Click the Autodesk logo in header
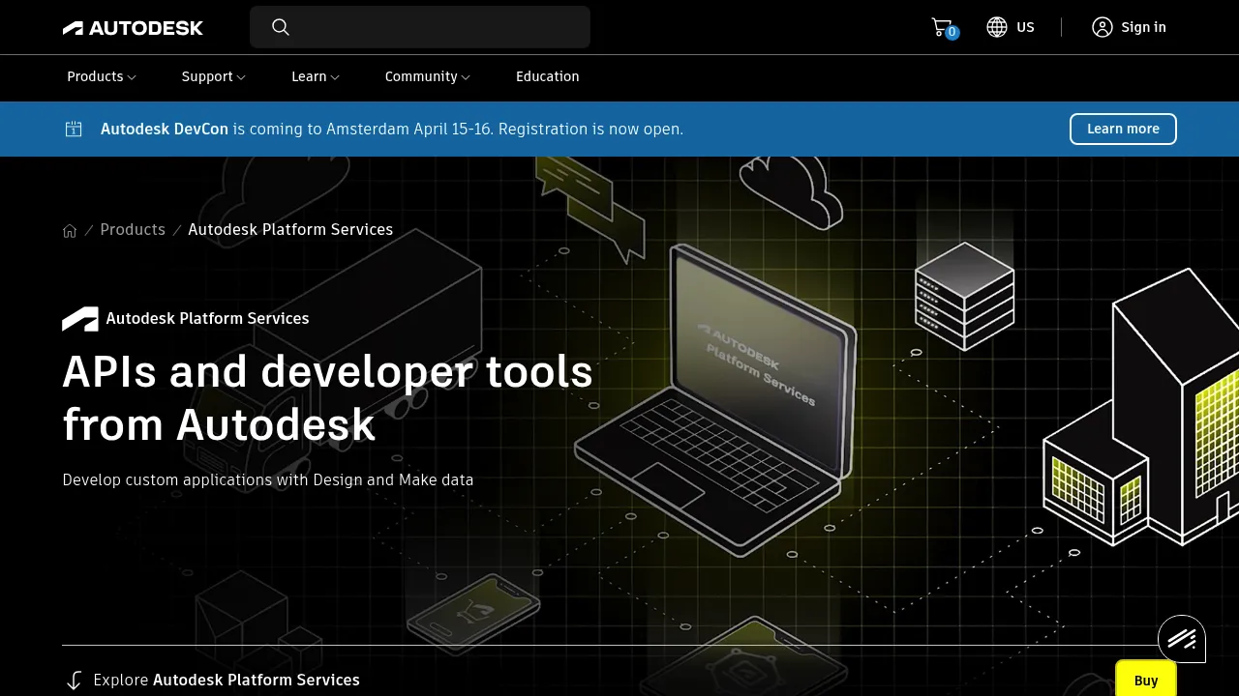Image resolution: width=1239 pixels, height=696 pixels. tap(133, 28)
